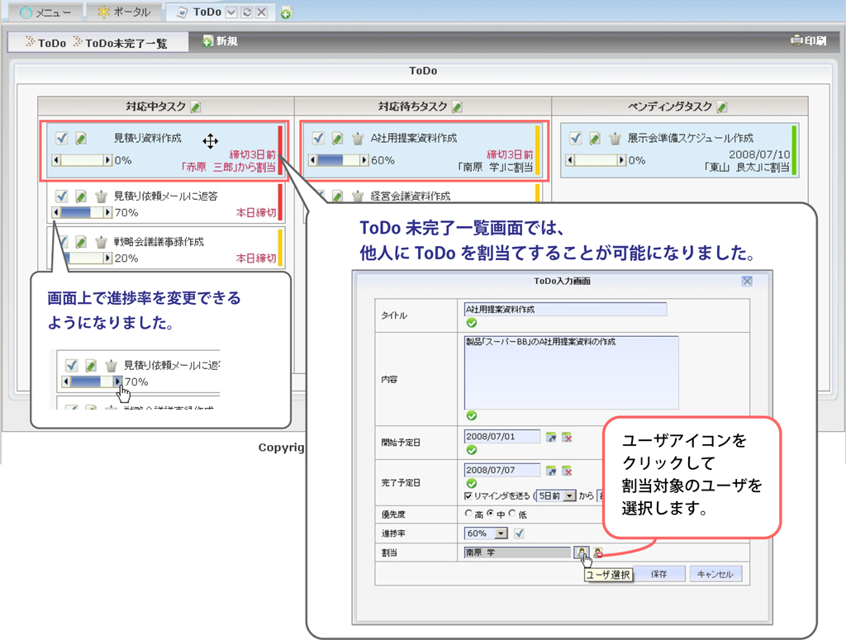Click edit icon beside 対応待ちタスク header
The width and height of the screenshot is (846, 640).
click(x=457, y=107)
